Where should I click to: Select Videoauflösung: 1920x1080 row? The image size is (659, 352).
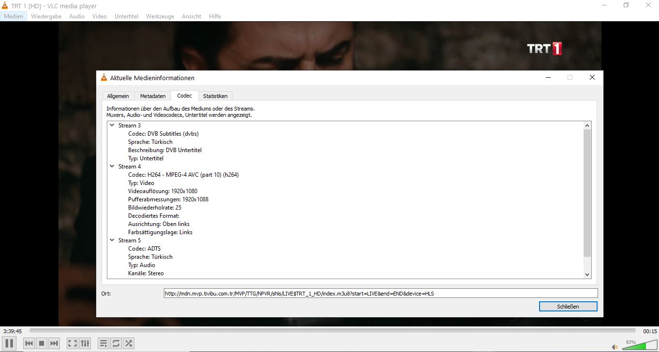pyautogui.click(x=162, y=191)
